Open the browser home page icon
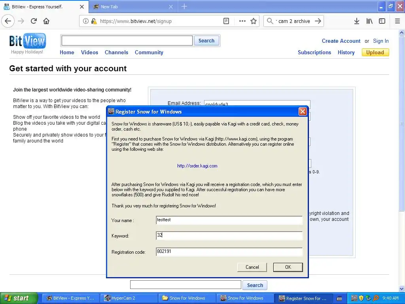 pos(46,21)
